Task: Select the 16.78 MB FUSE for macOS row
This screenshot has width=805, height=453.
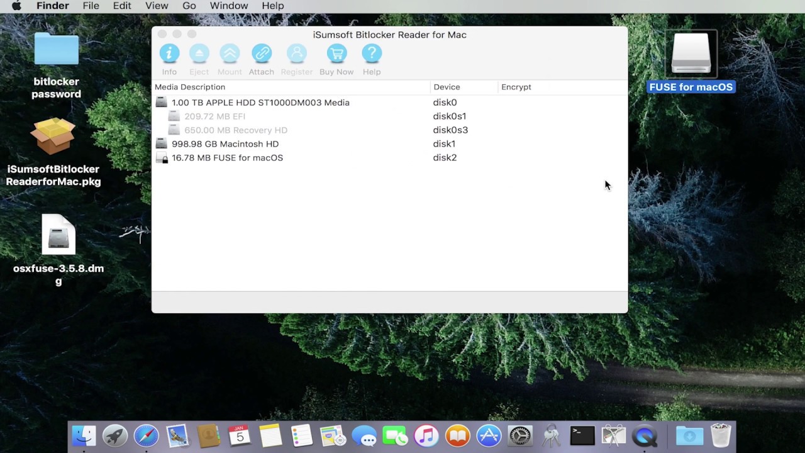Action: 389,158
